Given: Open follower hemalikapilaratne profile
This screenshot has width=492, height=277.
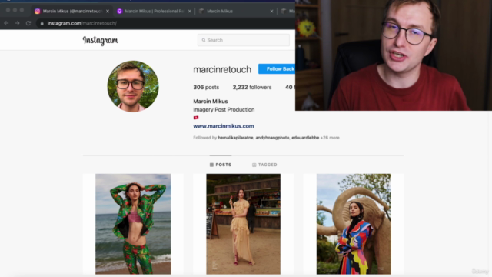Looking at the screenshot, I should (x=236, y=138).
